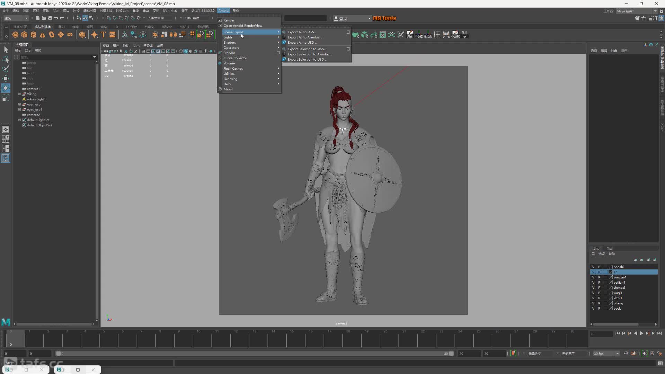665x374 pixels.
Task: Create a polygon disc from the shelf
Action: coord(70,35)
